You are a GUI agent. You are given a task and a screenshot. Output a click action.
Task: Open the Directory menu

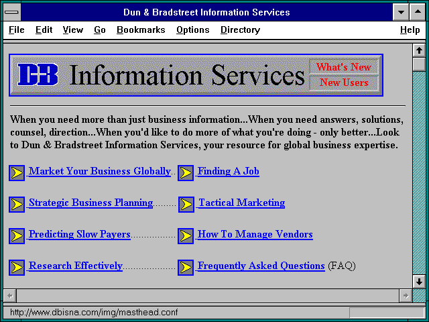(240, 30)
